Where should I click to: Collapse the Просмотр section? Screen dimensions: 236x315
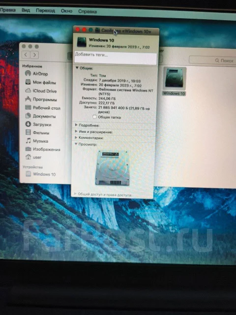pyautogui.click(x=76, y=144)
